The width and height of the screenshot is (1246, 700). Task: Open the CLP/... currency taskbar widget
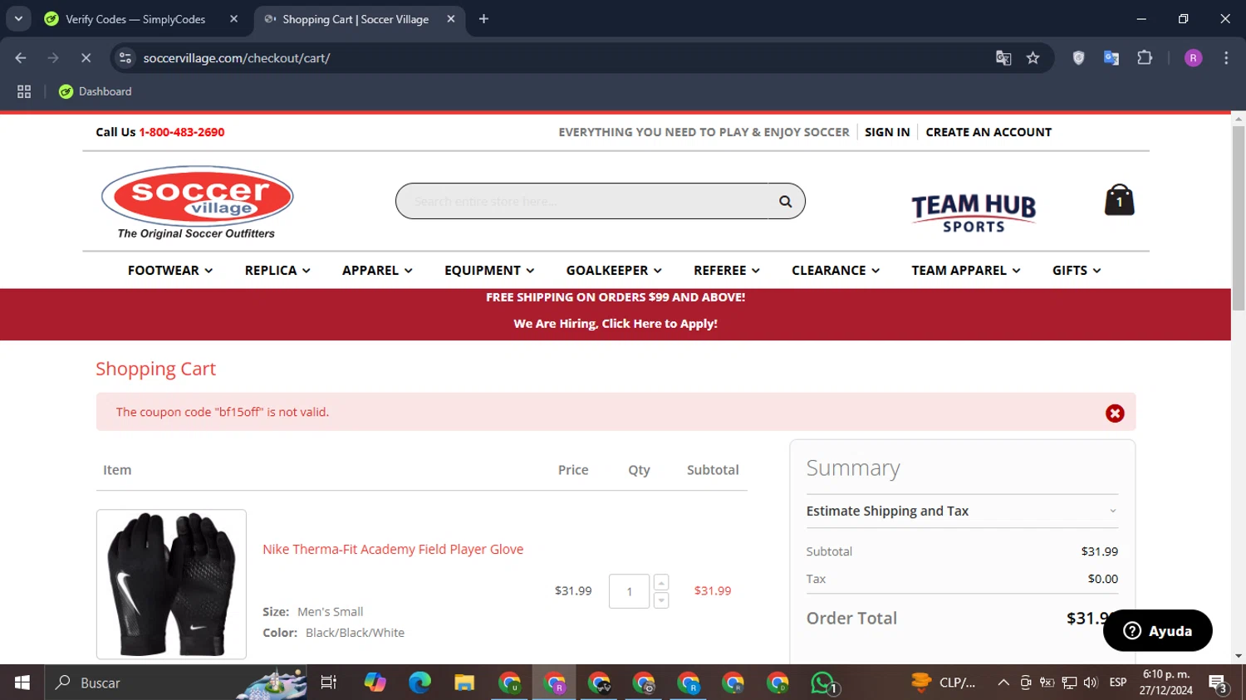pyautogui.click(x=944, y=683)
